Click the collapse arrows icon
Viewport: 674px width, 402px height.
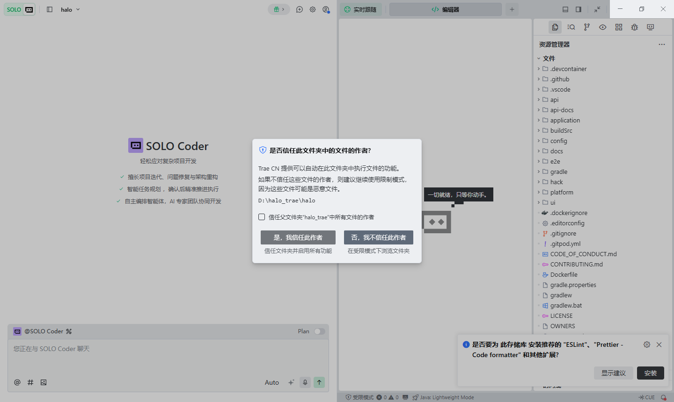(597, 9)
